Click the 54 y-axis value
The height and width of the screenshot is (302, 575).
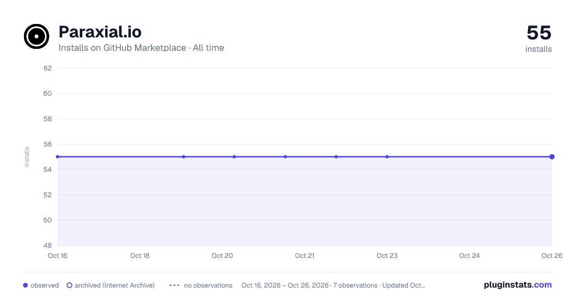[47, 170]
